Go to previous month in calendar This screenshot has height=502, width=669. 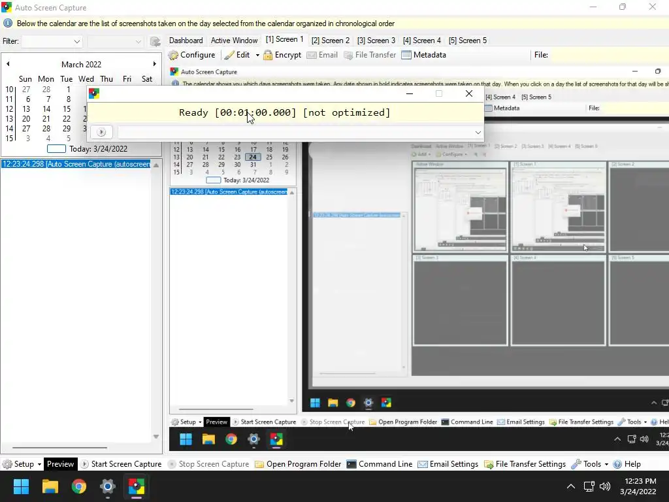pyautogui.click(x=8, y=64)
